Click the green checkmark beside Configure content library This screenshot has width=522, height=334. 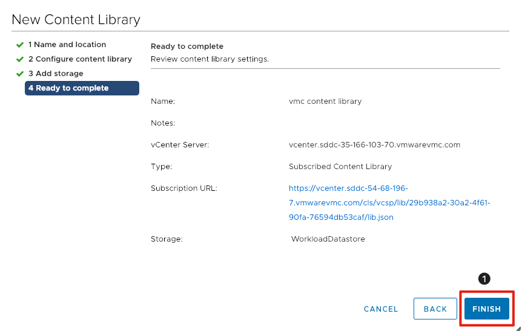[20, 59]
